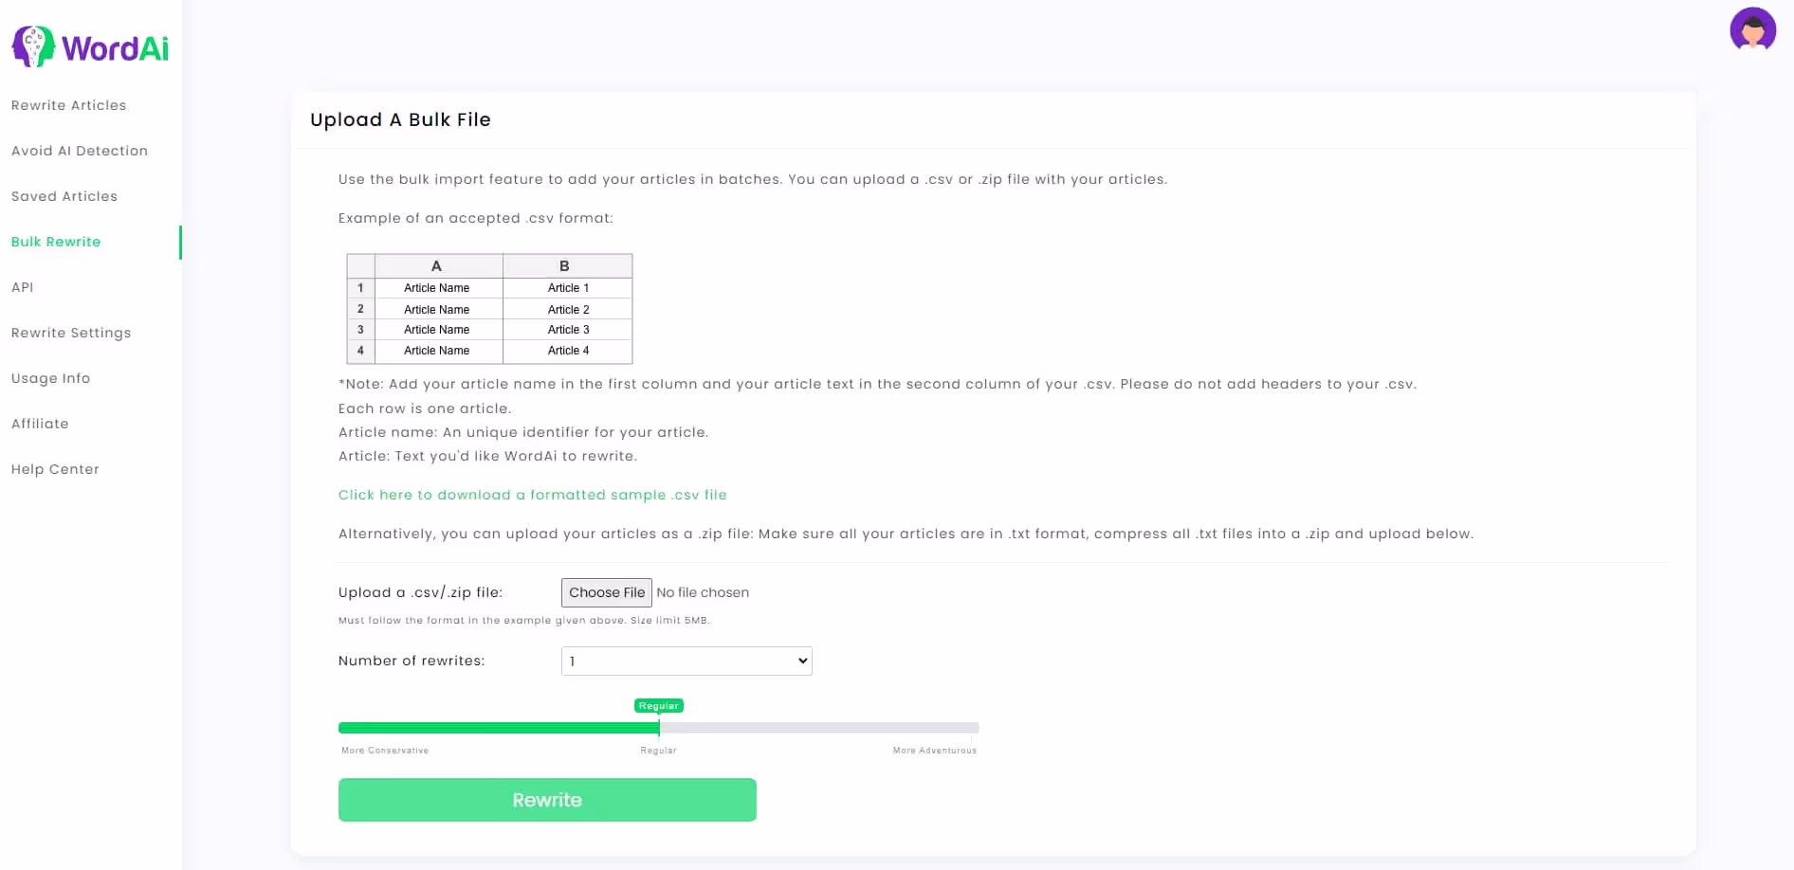The height and width of the screenshot is (870, 1794).
Task: Click the slider handle at Regular
Action: (x=659, y=728)
